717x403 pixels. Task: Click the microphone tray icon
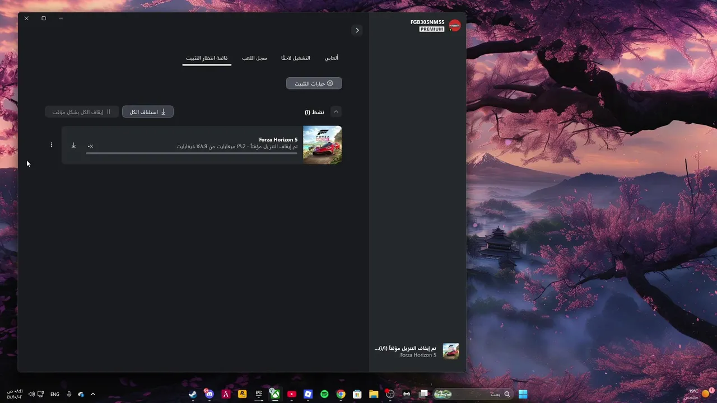pos(69,394)
